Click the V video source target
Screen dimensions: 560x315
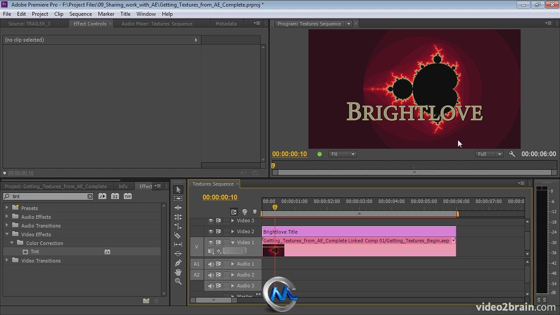[x=196, y=247]
